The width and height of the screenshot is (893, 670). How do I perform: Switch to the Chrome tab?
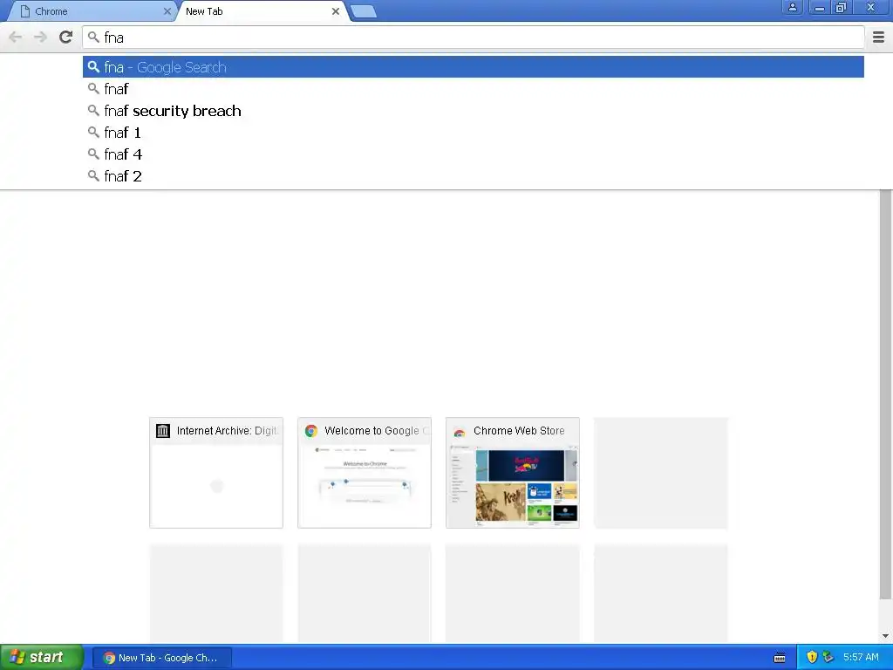[x=91, y=11]
